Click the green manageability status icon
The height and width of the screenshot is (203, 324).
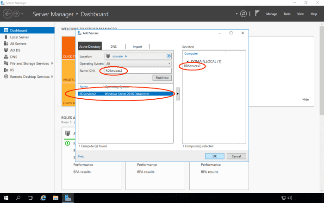tap(68, 143)
